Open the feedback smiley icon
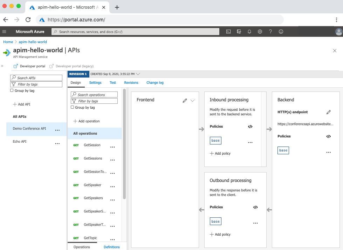This screenshot has width=343, height=250. coord(281,32)
